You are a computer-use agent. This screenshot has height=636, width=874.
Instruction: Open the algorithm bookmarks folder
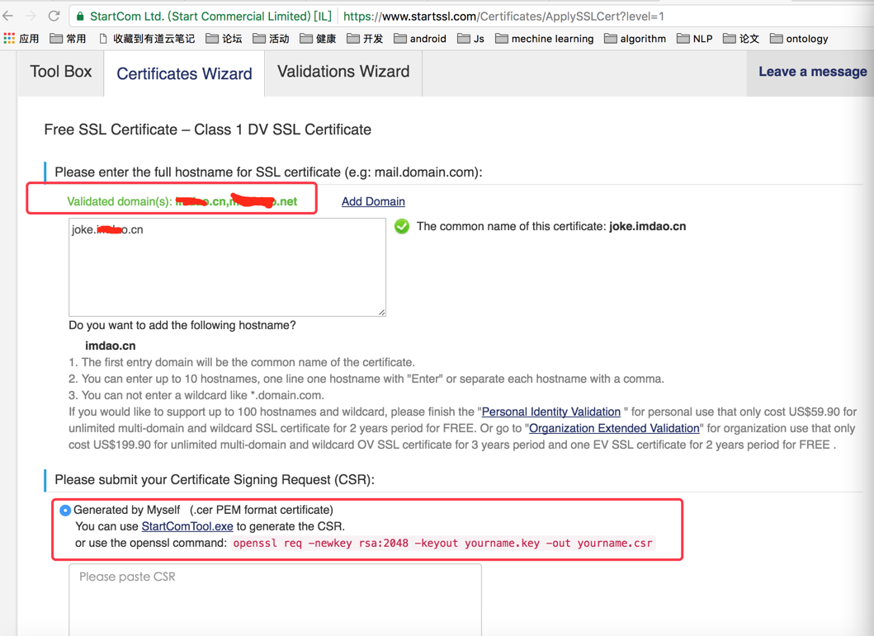click(x=635, y=39)
